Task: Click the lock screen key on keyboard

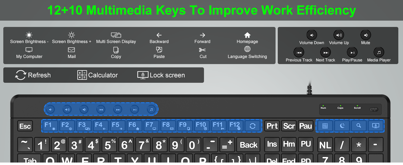Action: click(375, 126)
